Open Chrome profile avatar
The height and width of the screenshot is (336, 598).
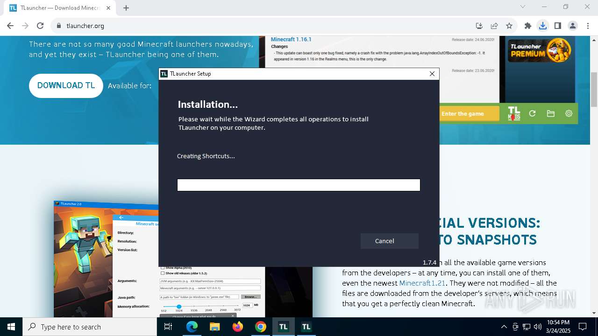[573, 26]
